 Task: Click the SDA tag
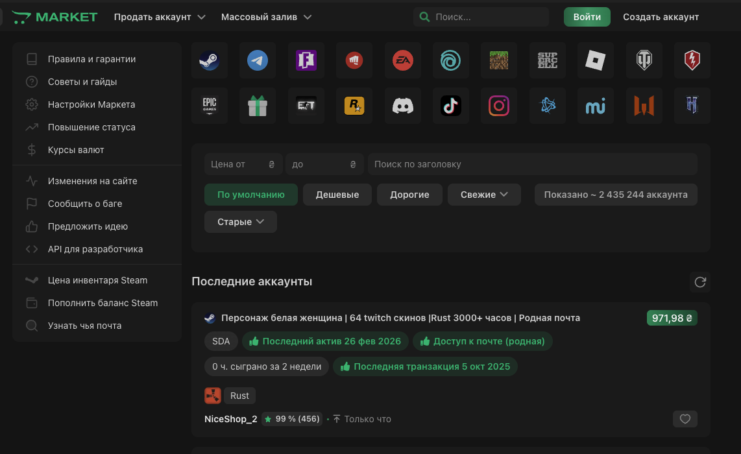(221, 341)
